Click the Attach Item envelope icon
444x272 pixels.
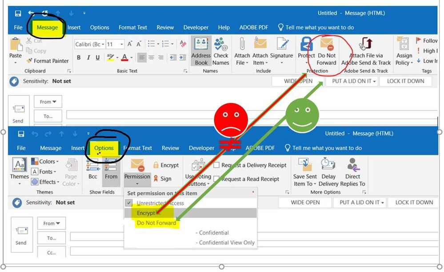(x=260, y=43)
